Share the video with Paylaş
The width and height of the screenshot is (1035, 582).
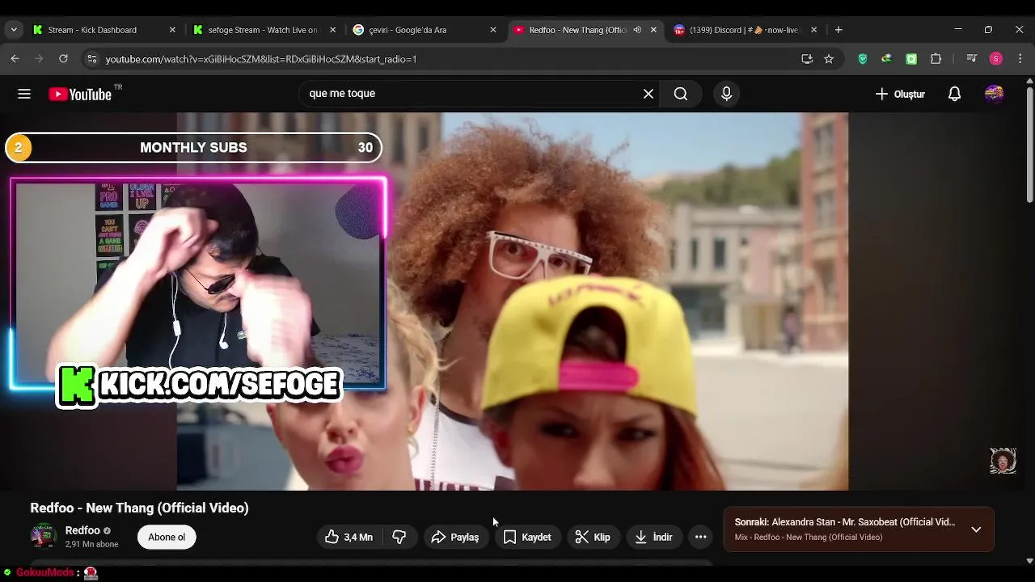point(456,537)
